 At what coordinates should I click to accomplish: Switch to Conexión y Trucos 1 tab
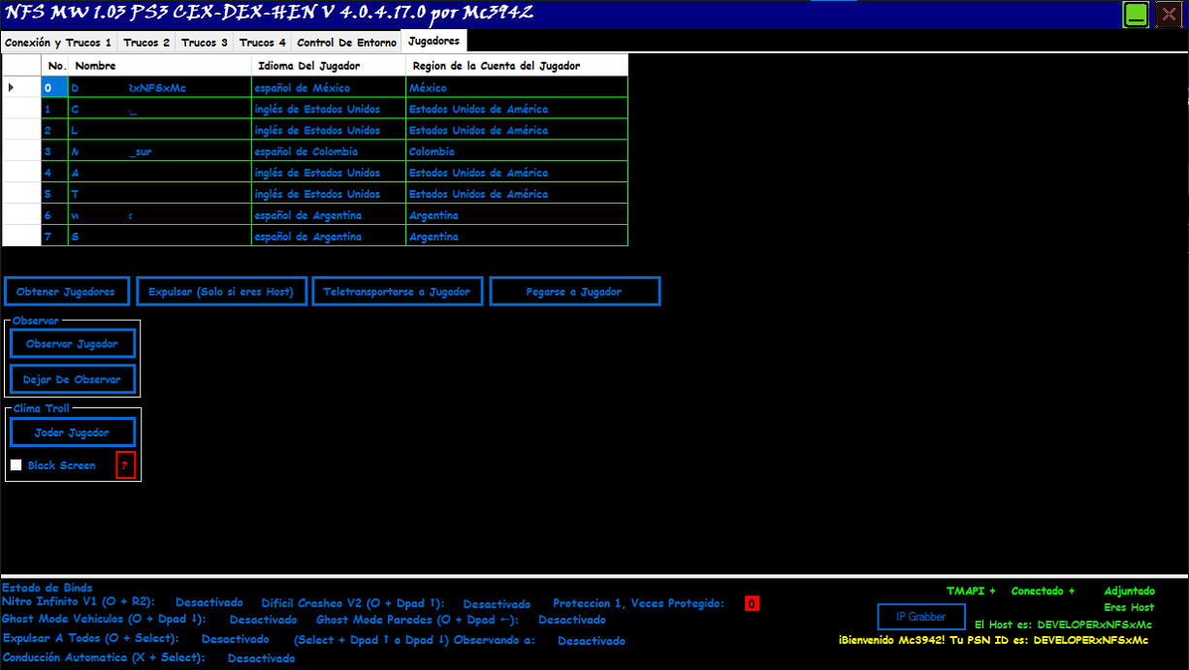tap(58, 43)
